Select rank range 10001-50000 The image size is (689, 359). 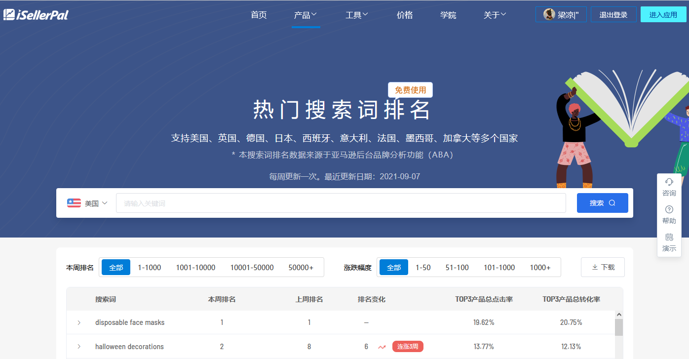click(x=252, y=267)
